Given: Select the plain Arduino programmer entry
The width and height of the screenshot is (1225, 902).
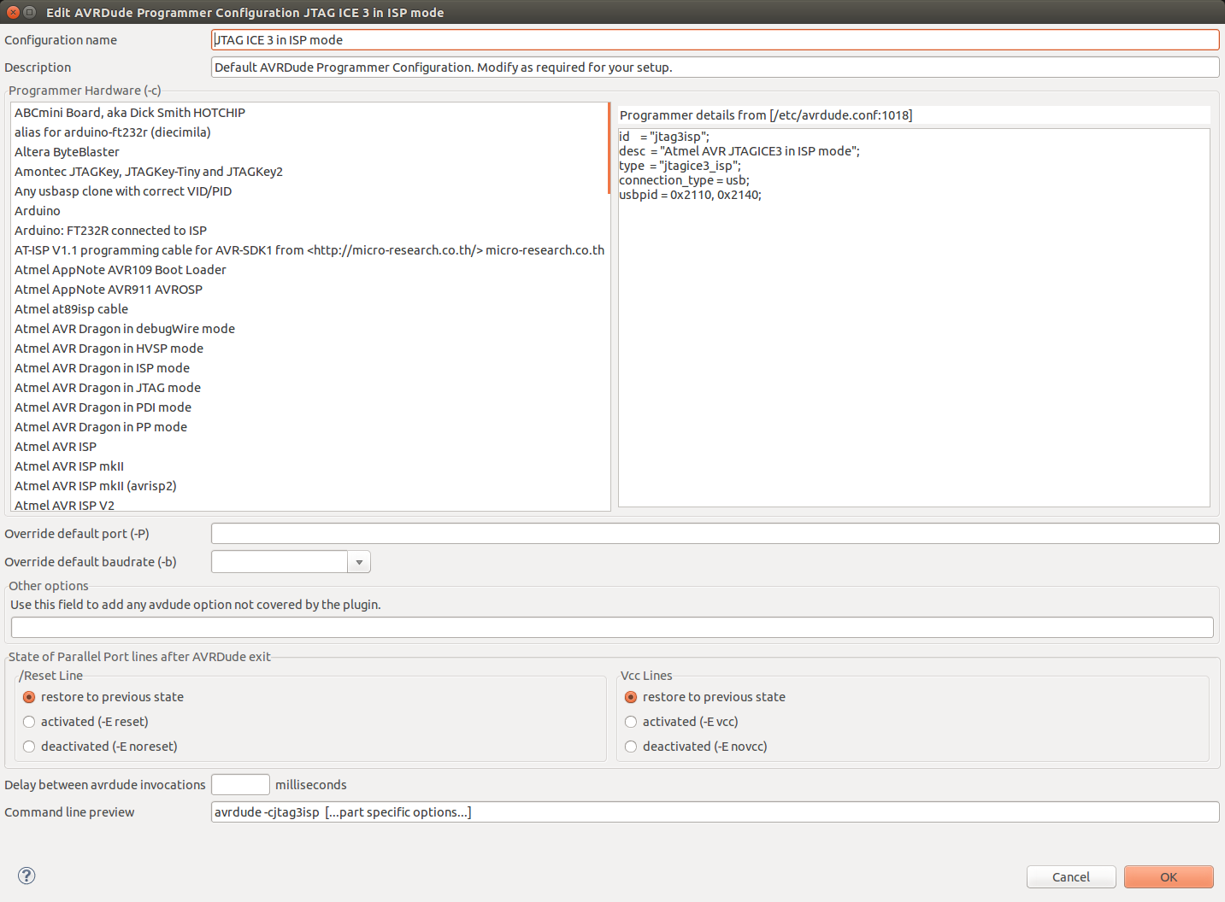Looking at the screenshot, I should tap(309, 211).
